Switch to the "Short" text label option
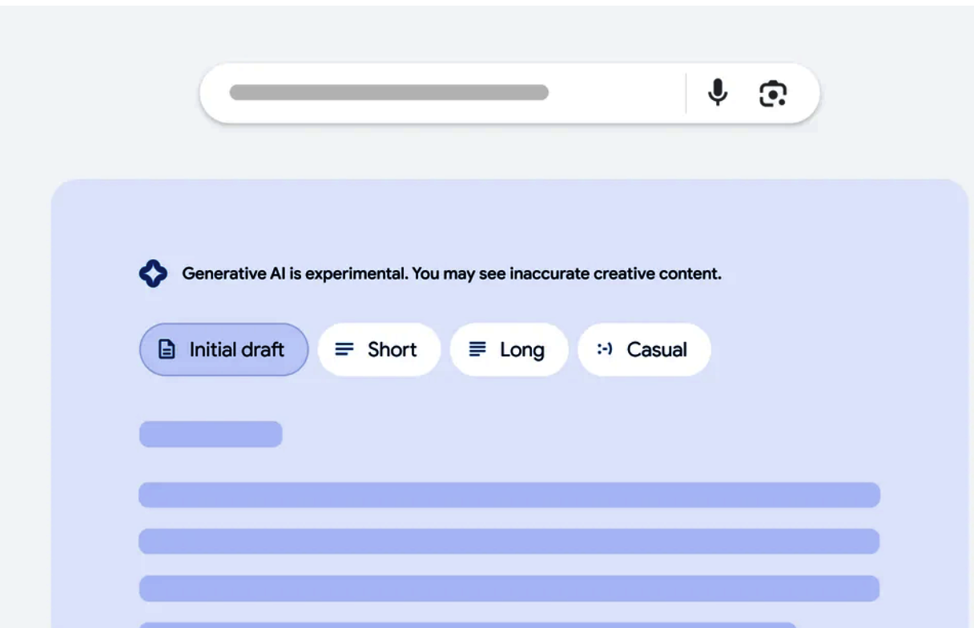This screenshot has width=974, height=628. pyautogui.click(x=392, y=350)
